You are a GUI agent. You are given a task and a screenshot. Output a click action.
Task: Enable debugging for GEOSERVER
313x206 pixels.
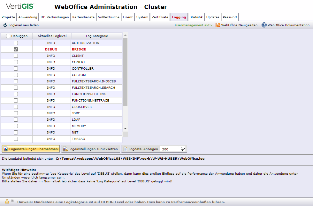[x=16, y=107]
